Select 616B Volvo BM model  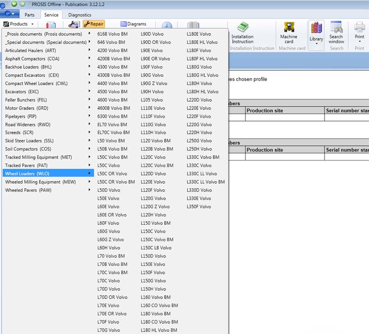point(112,34)
